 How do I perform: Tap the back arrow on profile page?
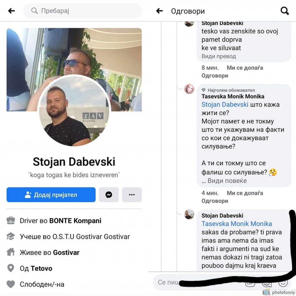click(x=12, y=11)
